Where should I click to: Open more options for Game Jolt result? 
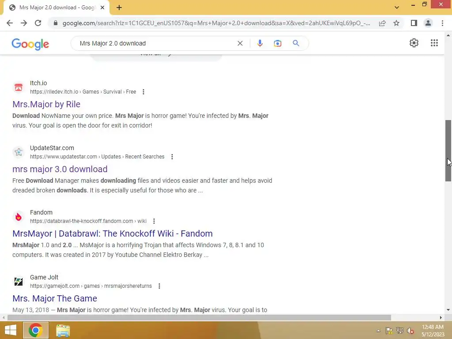159,286
